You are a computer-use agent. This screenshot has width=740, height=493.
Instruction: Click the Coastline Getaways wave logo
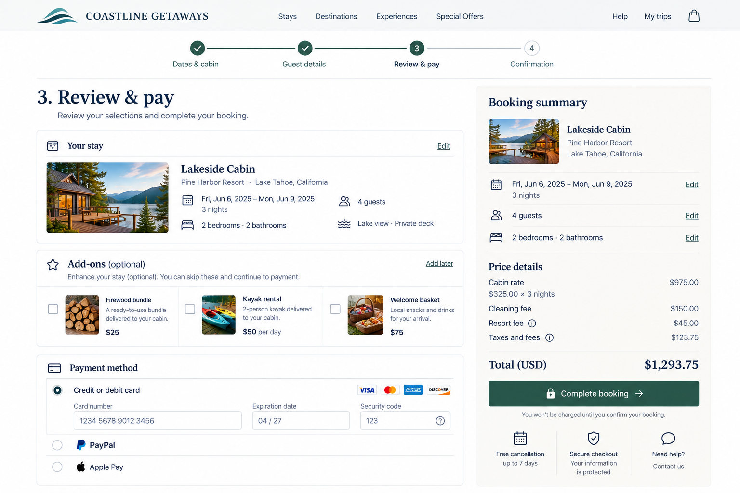(57, 16)
